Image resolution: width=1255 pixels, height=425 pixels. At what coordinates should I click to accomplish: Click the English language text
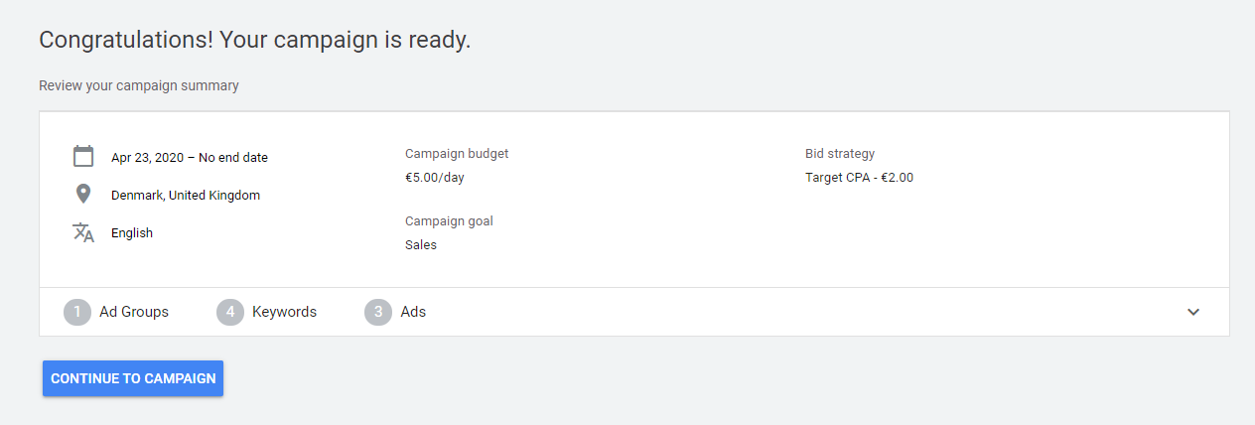pyautogui.click(x=132, y=233)
